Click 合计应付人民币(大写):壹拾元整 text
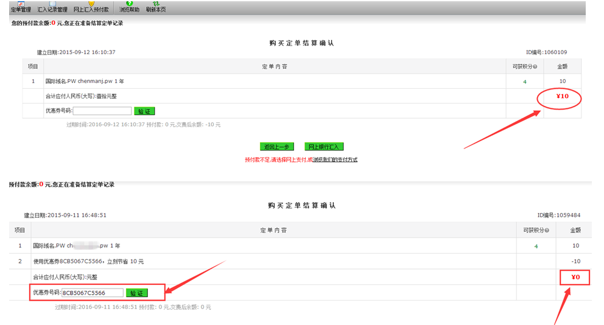The height and width of the screenshot is (325, 604). pos(81,96)
